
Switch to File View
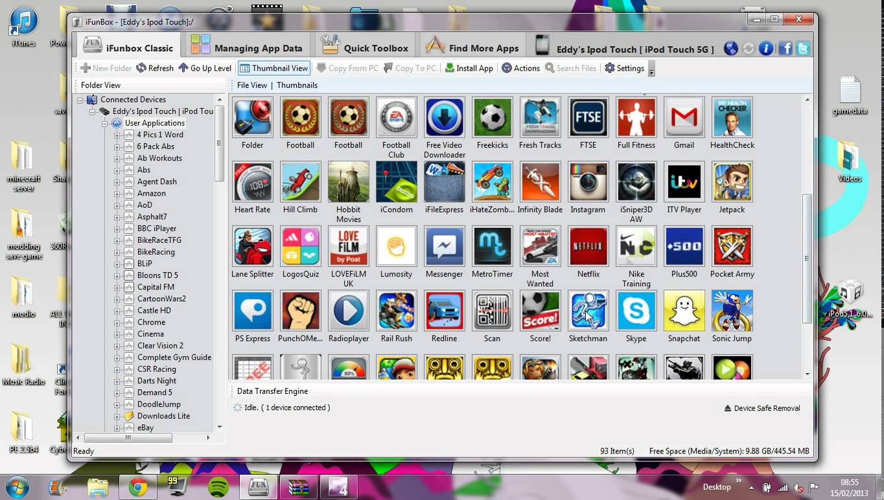[252, 85]
